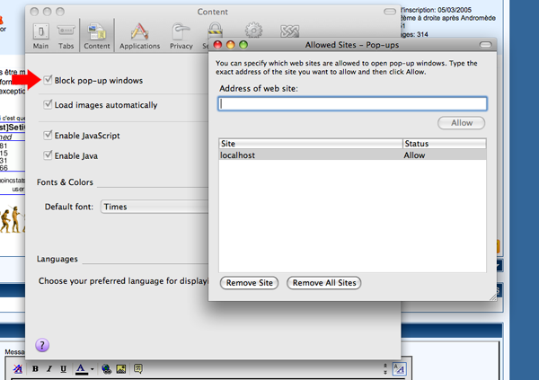Viewport: 539px width, 380px height.
Task: Open the Applications preferences pane
Action: [139, 34]
